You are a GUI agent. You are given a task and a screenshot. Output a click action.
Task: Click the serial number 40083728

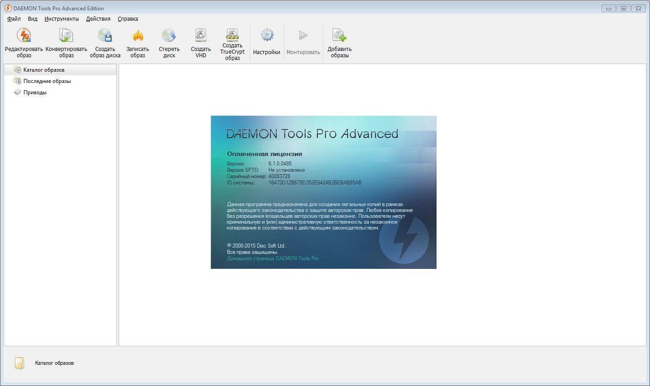tap(279, 176)
